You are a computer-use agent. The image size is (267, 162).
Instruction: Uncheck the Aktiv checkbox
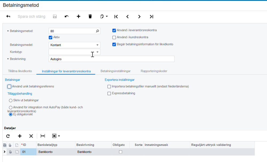[51, 37]
